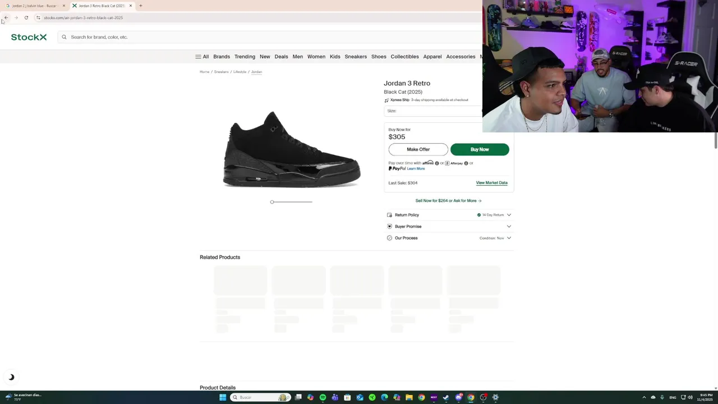Viewport: 718px width, 404px height.
Task: Click the browser address bar URL
Action: tap(83, 17)
